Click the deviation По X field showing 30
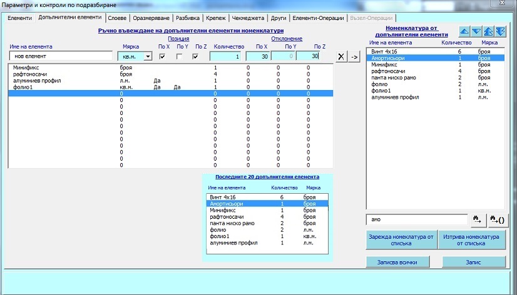 257,57
